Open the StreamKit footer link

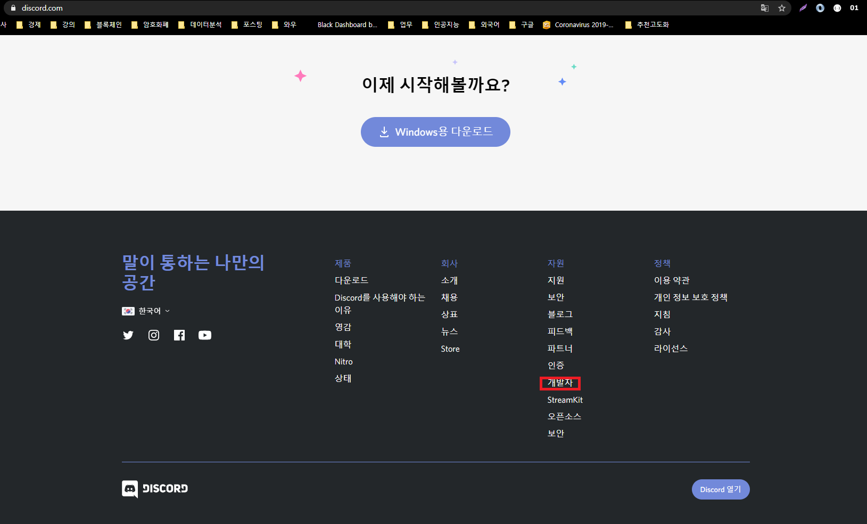(565, 400)
